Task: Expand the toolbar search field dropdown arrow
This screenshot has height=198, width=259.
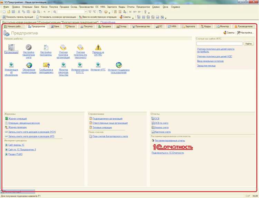Action: tap(86, 12)
